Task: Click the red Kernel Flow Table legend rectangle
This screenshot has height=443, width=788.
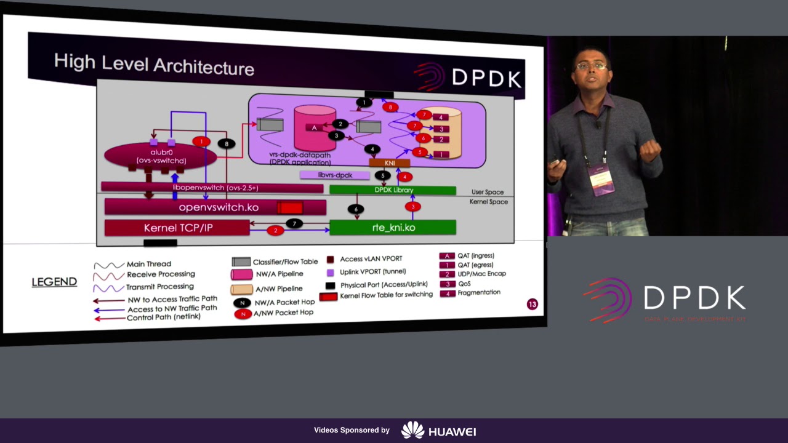Action: pos(329,297)
